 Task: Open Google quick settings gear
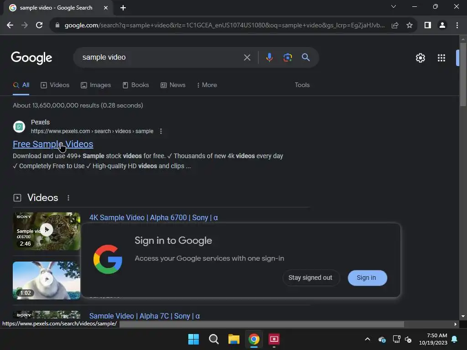coord(420,58)
